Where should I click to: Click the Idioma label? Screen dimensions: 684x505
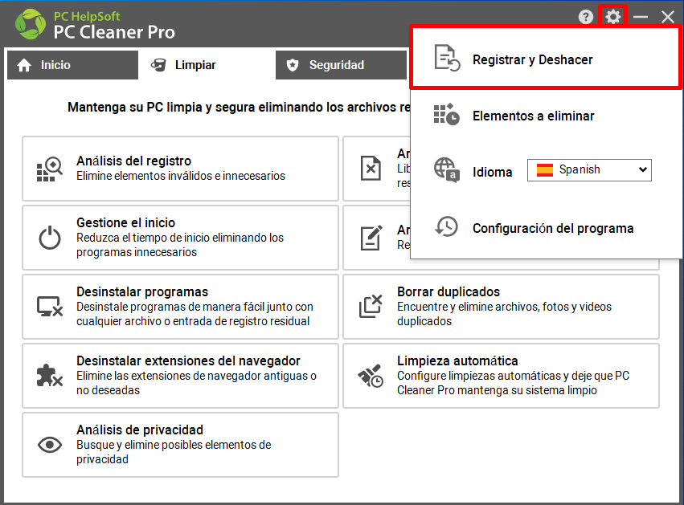coord(492,172)
